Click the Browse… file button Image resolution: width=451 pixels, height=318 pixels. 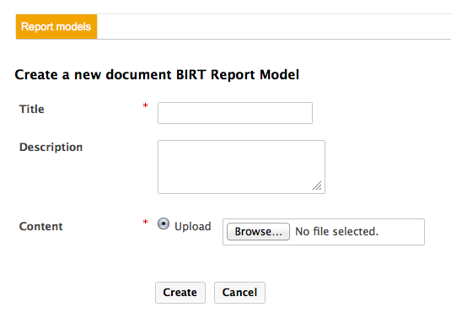(x=258, y=232)
